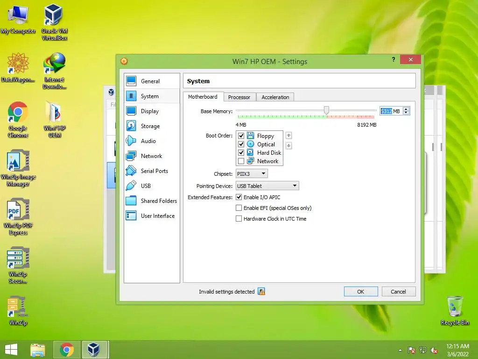Click Base Memory MB input field

[x=391, y=111]
